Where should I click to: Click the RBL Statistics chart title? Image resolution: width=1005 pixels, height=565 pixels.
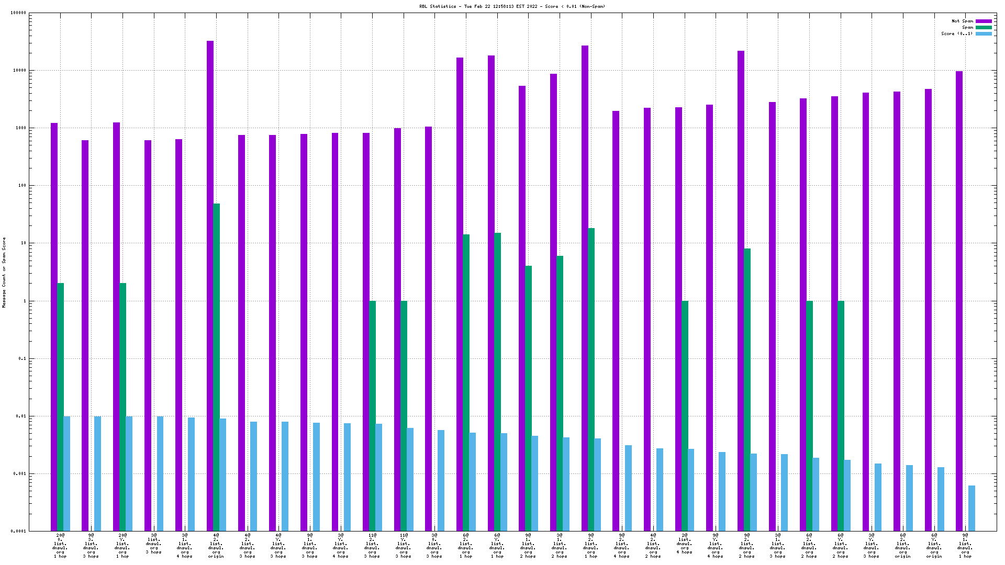(x=512, y=6)
